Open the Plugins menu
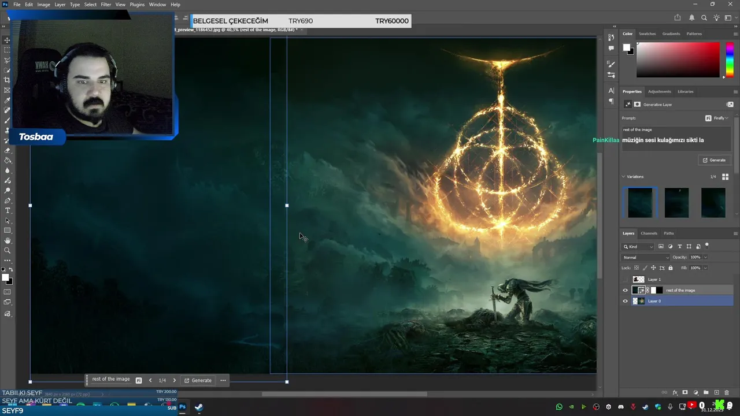The image size is (740, 416). (x=137, y=4)
